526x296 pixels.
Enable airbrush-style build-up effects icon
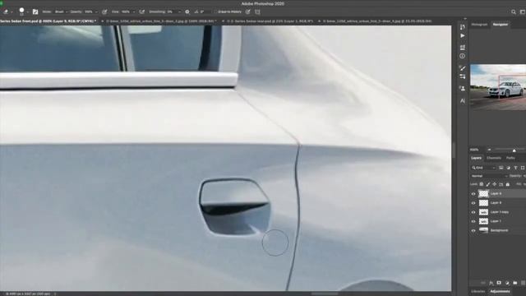click(x=142, y=12)
